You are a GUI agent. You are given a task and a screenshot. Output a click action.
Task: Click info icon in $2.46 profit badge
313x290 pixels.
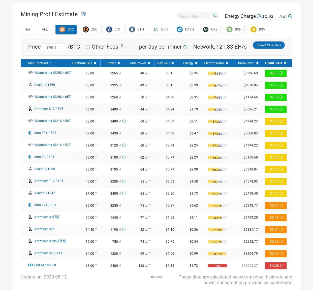click(x=281, y=109)
